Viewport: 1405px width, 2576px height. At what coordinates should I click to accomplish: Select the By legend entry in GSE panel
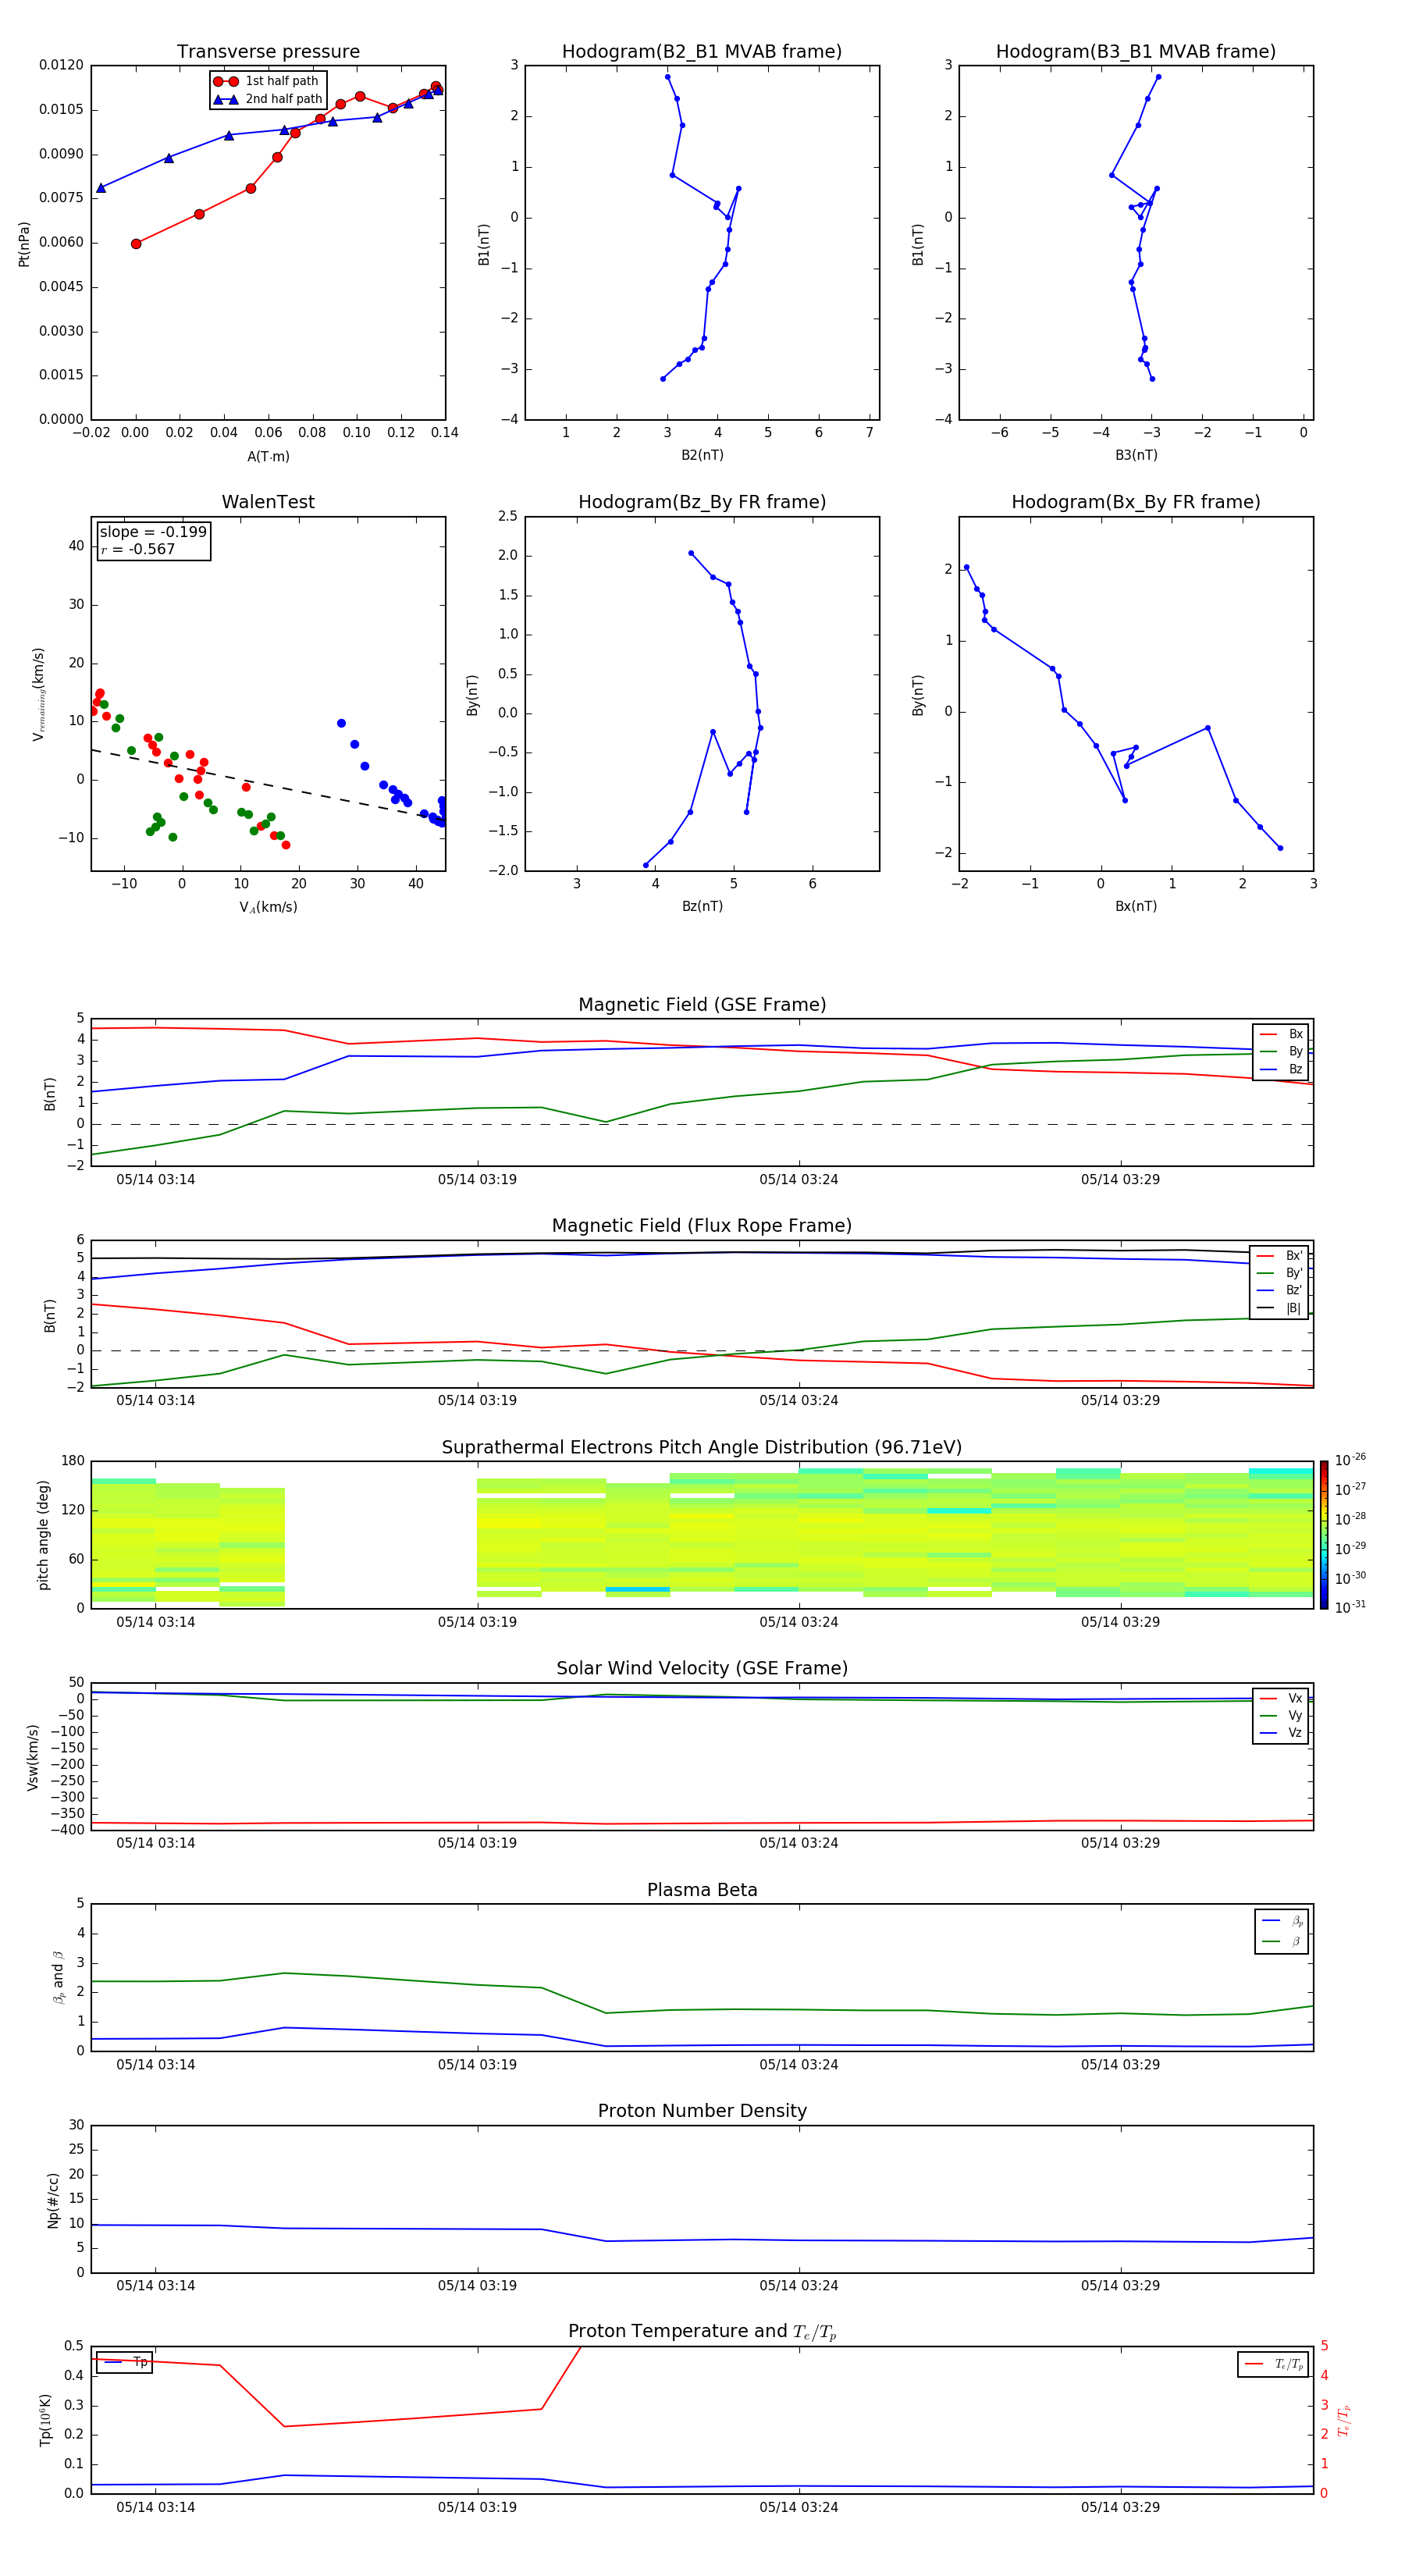[x=1281, y=1051]
